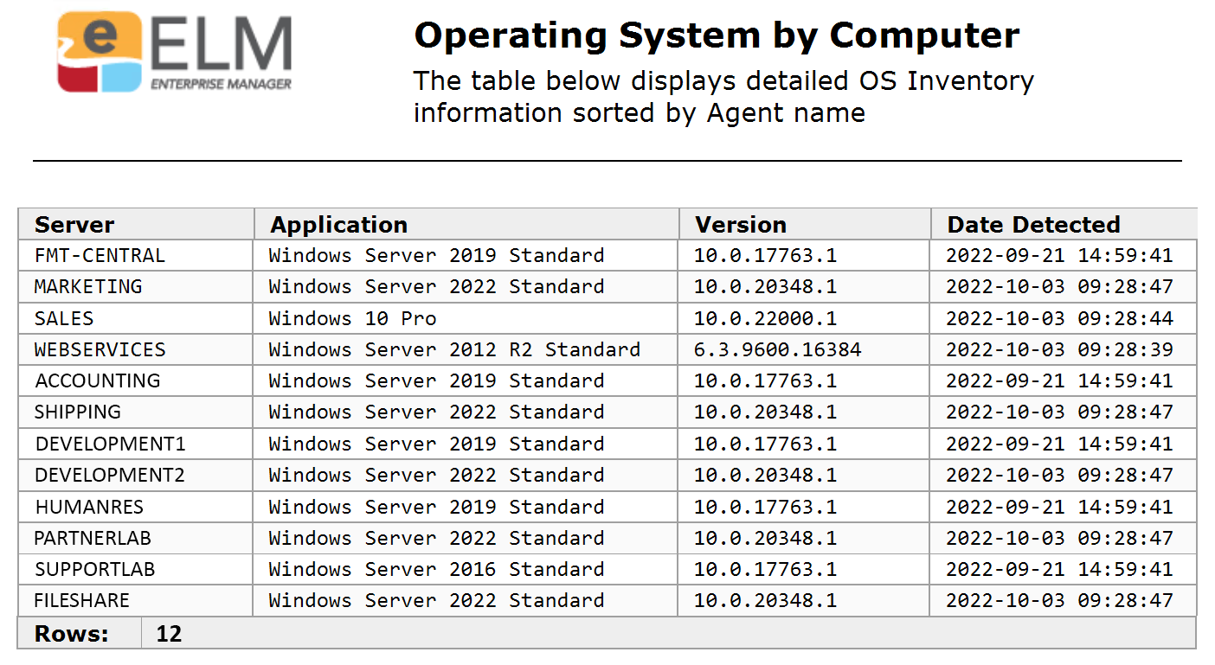Select the DEVELOPMENT1 server cell
Viewport: 1215px width, 665px height.
136,444
